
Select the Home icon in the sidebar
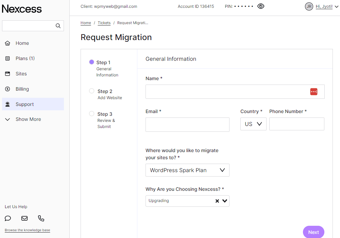7,43
